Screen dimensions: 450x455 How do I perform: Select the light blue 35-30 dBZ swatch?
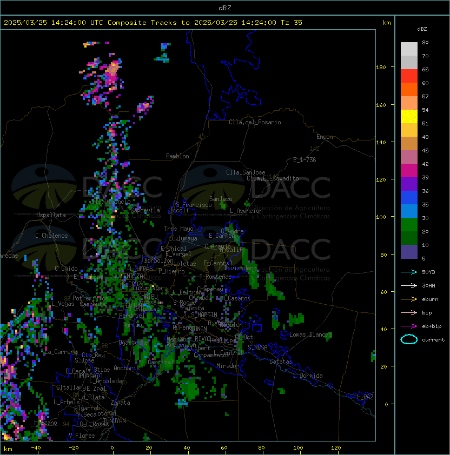409,211
